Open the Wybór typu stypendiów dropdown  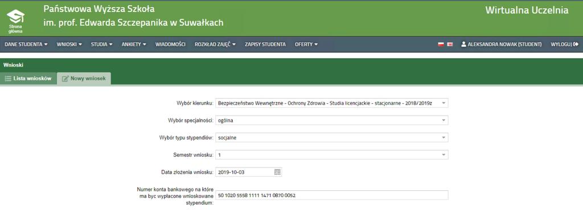(332, 137)
